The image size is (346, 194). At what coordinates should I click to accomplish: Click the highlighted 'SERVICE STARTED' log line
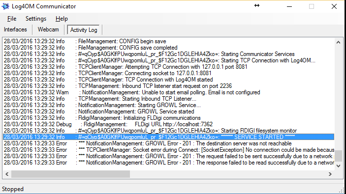coord(169,137)
